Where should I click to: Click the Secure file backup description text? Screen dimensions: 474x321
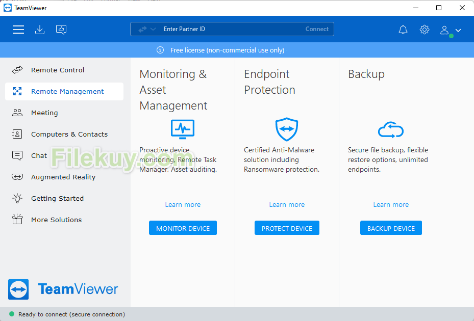click(x=388, y=160)
